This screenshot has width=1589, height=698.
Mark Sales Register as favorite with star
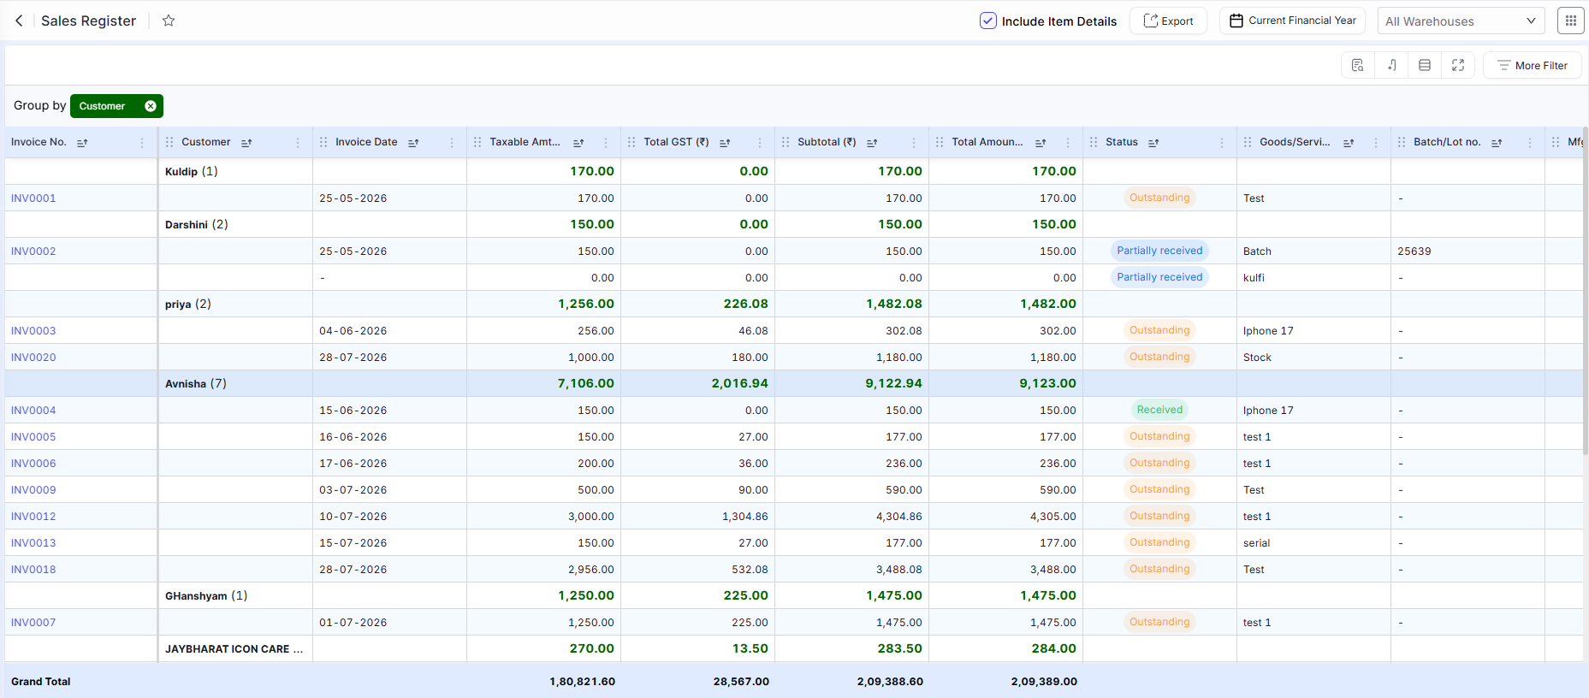tap(169, 21)
